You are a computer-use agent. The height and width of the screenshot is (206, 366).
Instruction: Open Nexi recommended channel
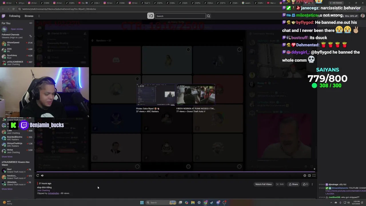[x=17, y=171]
